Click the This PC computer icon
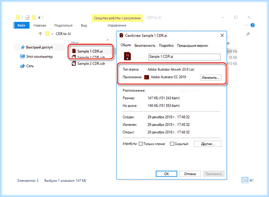The height and width of the screenshot is (197, 269). coord(22,56)
